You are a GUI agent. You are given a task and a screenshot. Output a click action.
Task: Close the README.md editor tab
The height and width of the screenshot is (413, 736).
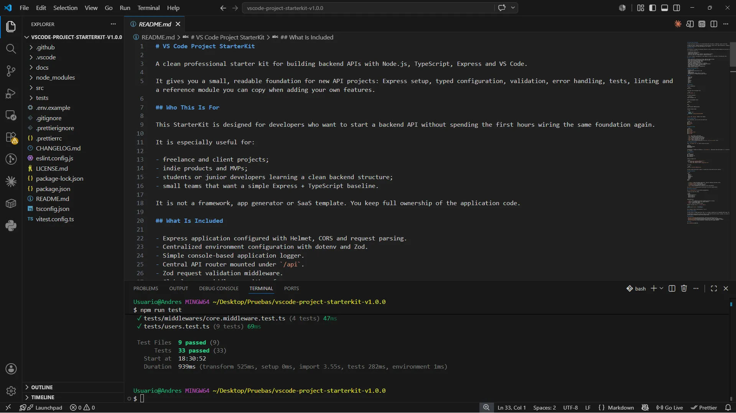(178, 24)
